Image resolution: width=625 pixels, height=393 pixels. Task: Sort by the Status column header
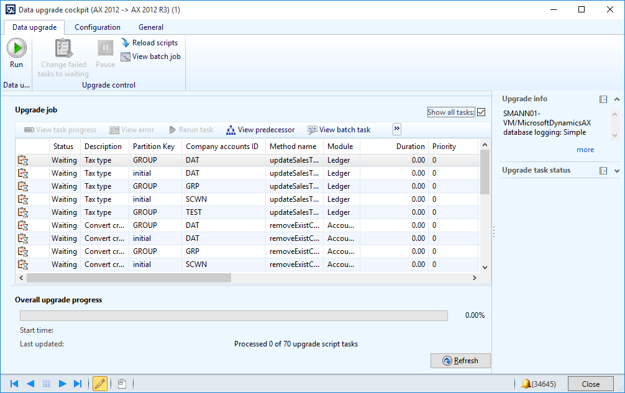click(x=65, y=147)
